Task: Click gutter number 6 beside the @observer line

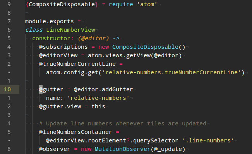Action: coord(9,149)
